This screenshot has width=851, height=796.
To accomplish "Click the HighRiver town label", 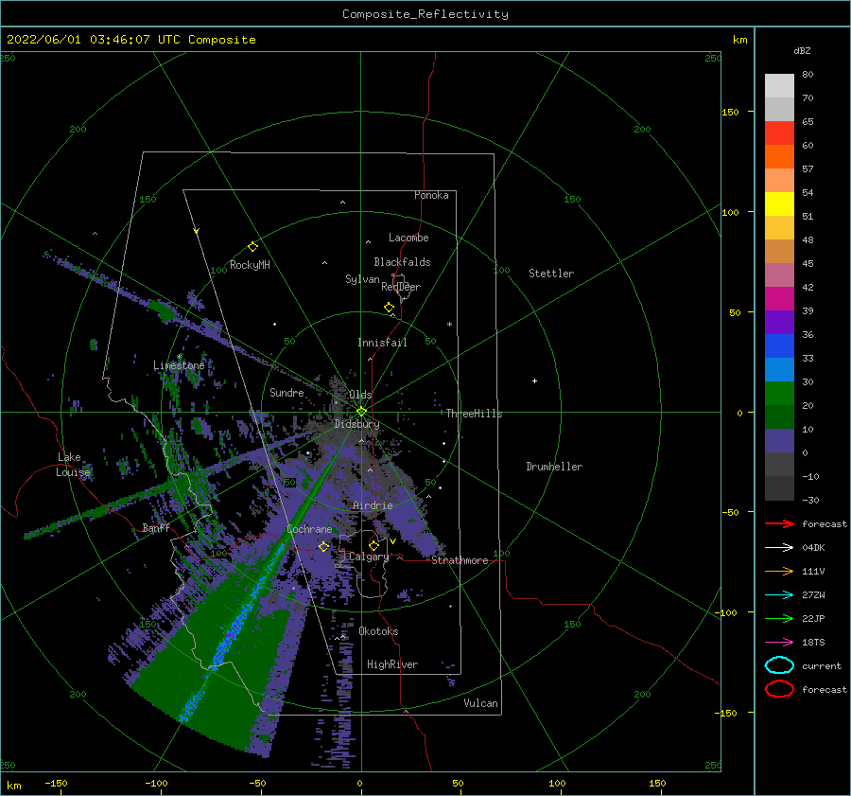I will pos(392,664).
